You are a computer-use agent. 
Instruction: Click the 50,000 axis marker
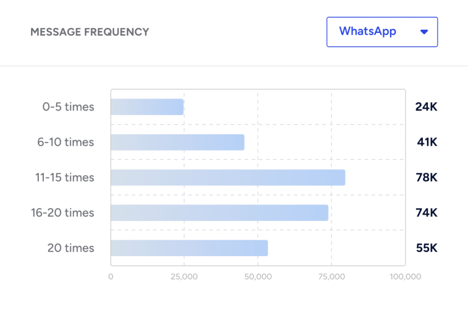[x=257, y=276]
